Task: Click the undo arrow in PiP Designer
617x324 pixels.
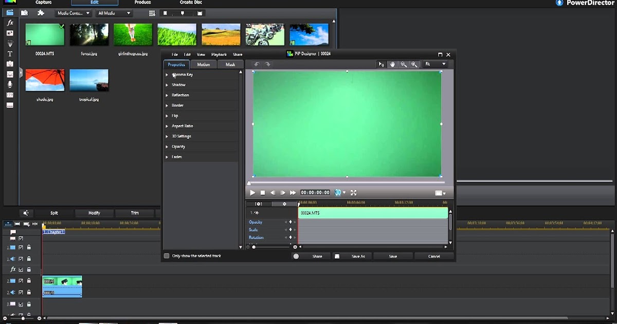Action: pyautogui.click(x=257, y=64)
